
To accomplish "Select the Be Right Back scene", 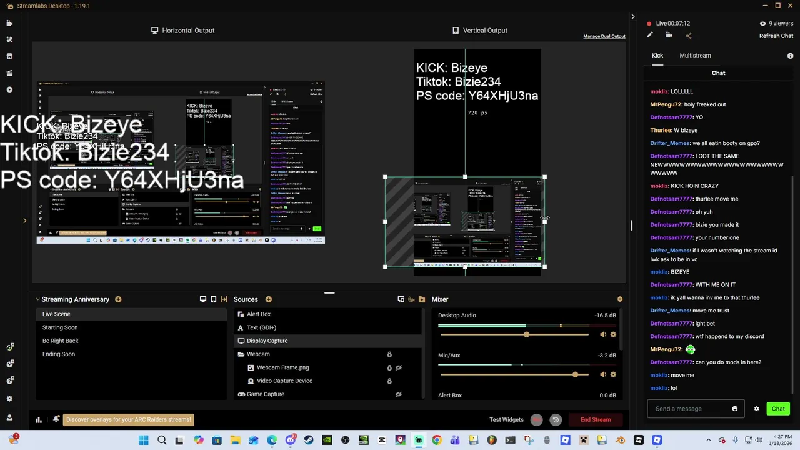I will (x=131, y=341).
